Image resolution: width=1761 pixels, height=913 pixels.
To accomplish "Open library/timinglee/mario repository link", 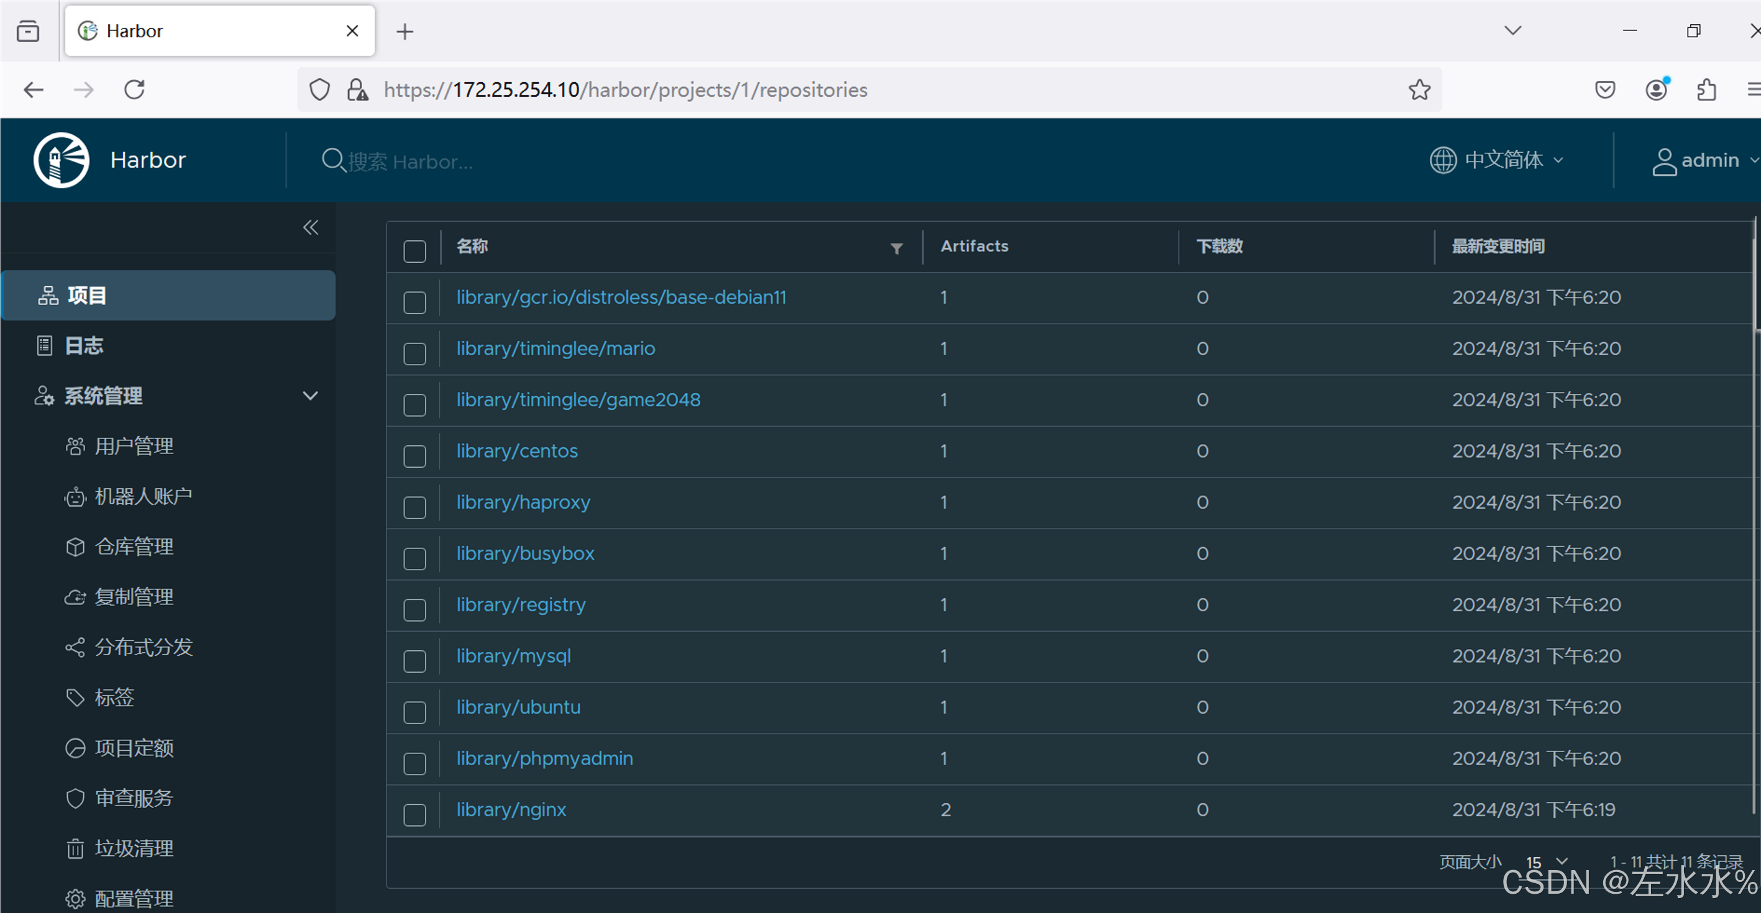I will point(555,348).
